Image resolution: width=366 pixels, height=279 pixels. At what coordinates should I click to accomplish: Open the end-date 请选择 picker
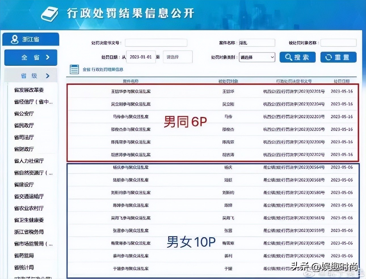coord(177,57)
